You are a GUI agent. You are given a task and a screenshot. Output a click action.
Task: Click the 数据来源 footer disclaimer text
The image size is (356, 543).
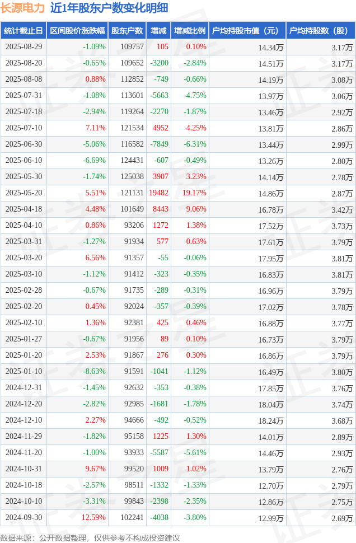[x=90, y=538]
